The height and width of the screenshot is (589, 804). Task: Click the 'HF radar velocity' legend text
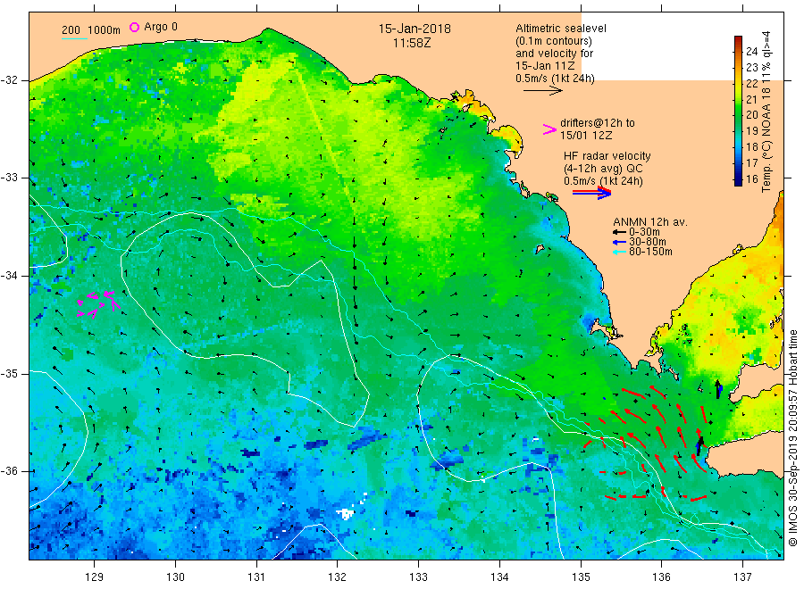(607, 155)
